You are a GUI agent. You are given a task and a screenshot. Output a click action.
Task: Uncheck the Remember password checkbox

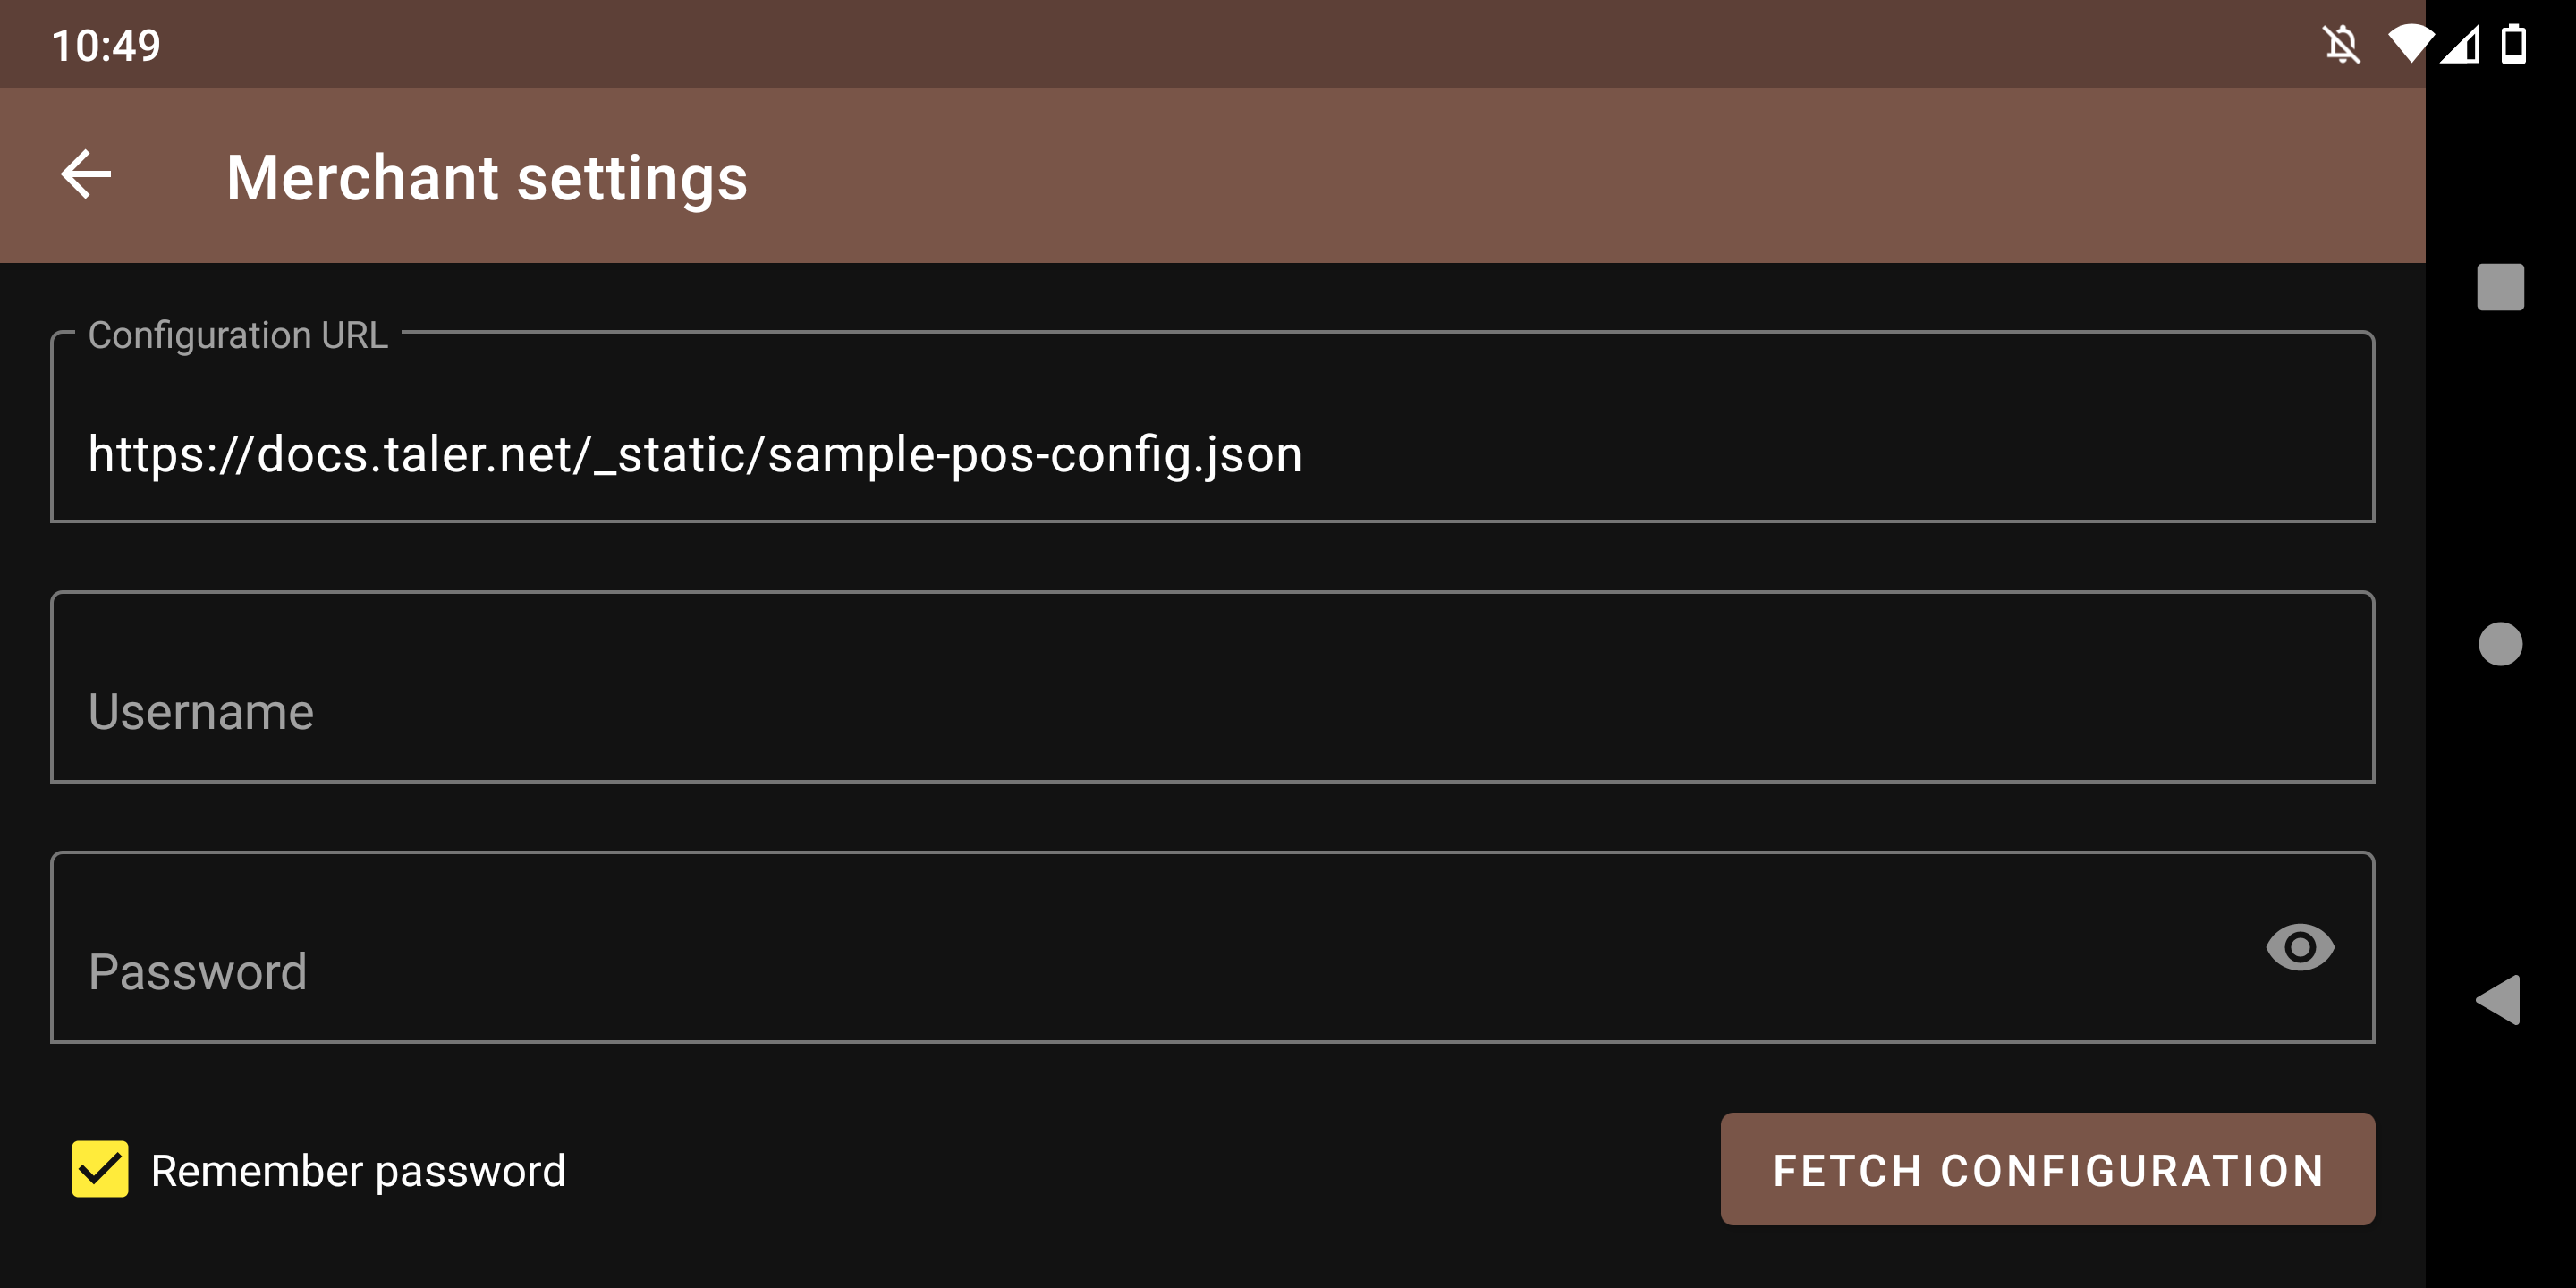tap(100, 1169)
